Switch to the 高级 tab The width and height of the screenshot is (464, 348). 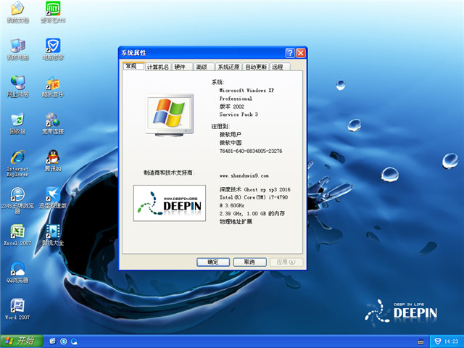point(204,67)
